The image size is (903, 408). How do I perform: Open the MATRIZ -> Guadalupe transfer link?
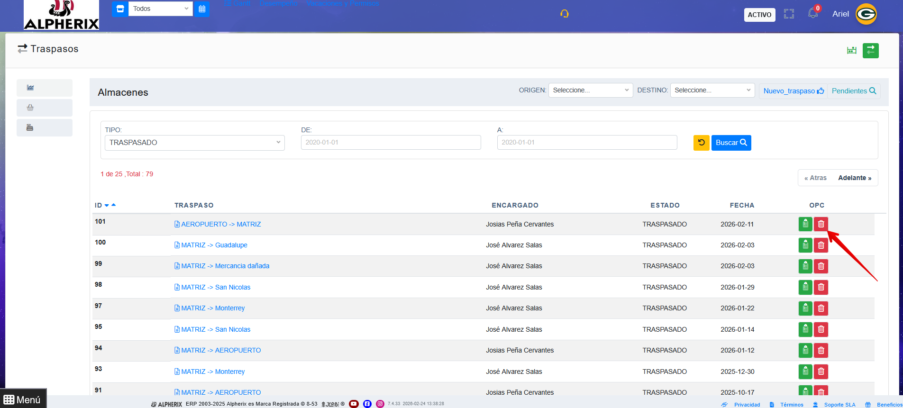click(x=214, y=245)
